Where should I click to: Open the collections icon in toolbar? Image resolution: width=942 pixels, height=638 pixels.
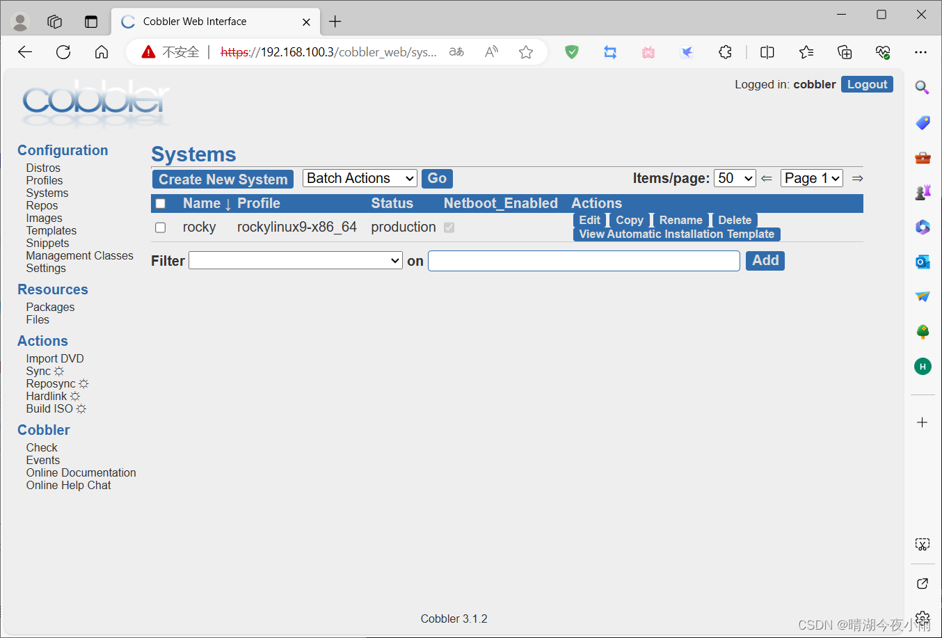pos(845,52)
